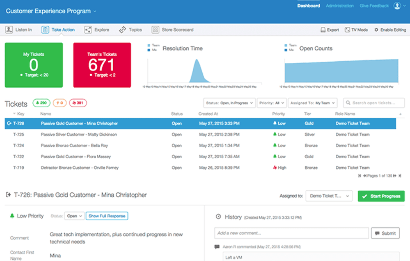This screenshot has height=261, width=410.
Task: Jump to last page of tickets
Action: click(x=400, y=176)
